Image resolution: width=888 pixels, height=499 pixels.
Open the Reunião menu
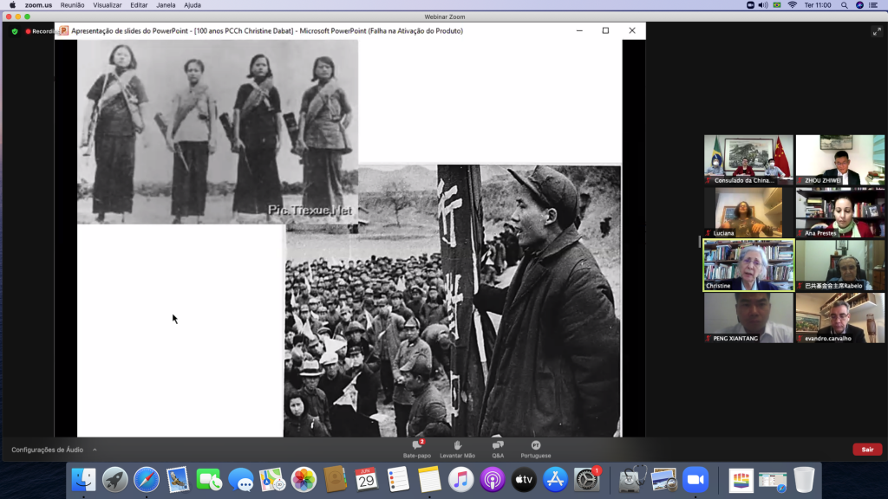[x=73, y=5]
